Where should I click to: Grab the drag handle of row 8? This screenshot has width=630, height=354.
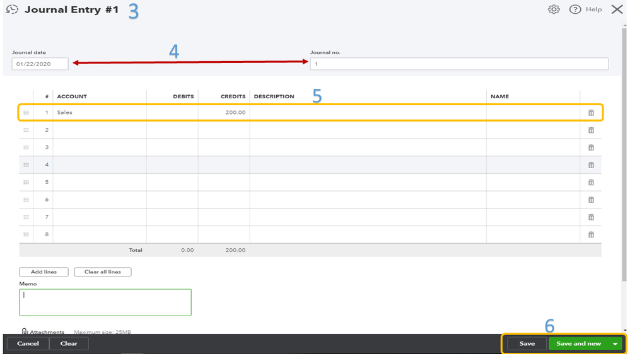26,234
